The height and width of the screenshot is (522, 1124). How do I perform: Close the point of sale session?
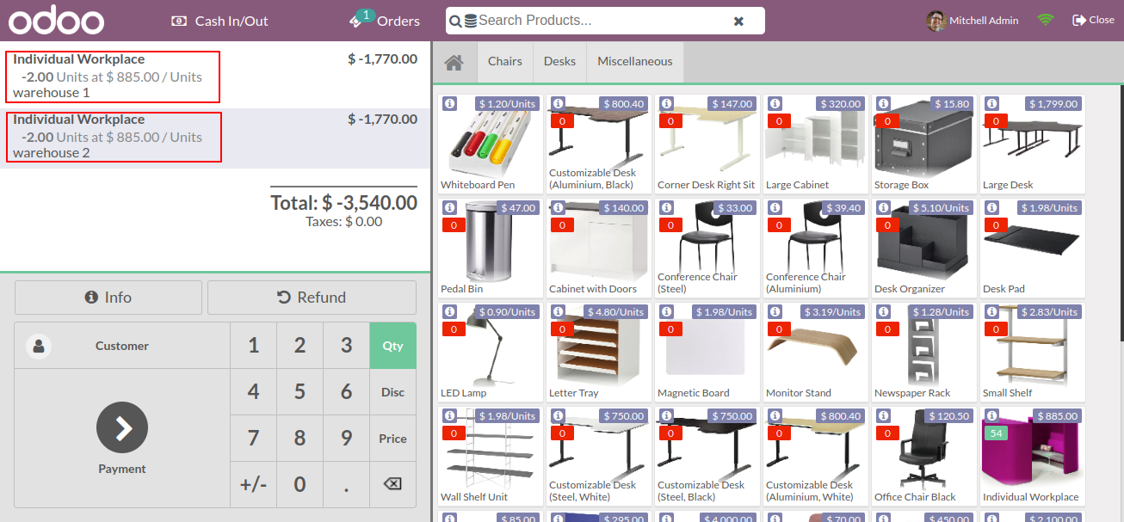click(x=1093, y=20)
